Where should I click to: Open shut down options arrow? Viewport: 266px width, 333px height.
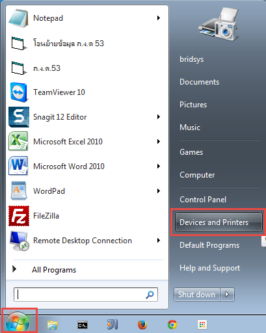(x=227, y=295)
